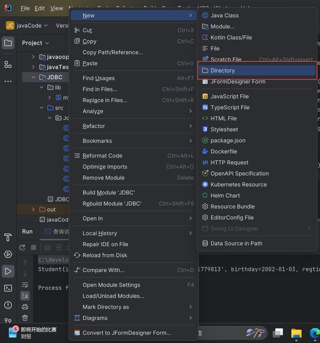Toggle scroll to end in Run console
Viewport: 320px width, 343px height.
25,296
